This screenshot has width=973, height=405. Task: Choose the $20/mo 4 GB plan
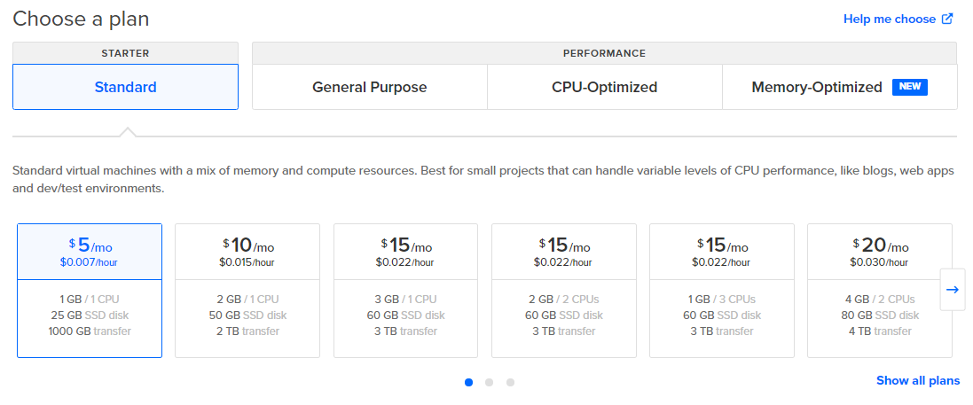[879, 290]
